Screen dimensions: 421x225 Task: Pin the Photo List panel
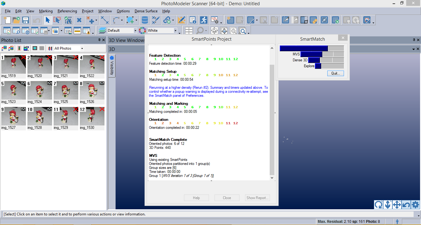[99, 40]
